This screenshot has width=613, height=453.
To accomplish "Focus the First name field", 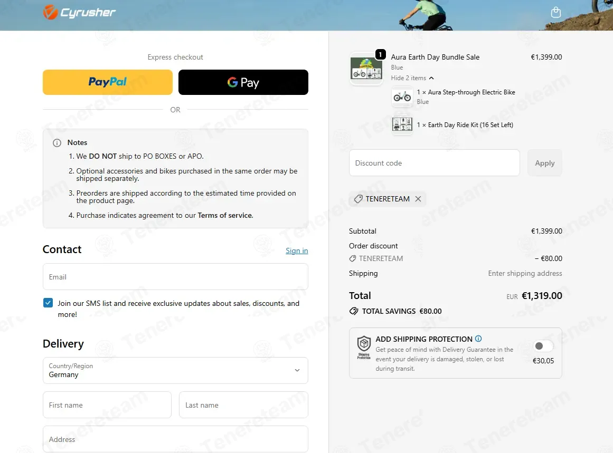I will click(x=107, y=405).
